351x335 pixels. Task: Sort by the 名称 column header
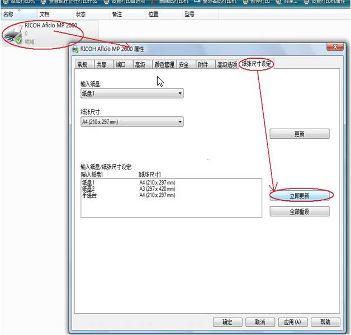(11, 13)
